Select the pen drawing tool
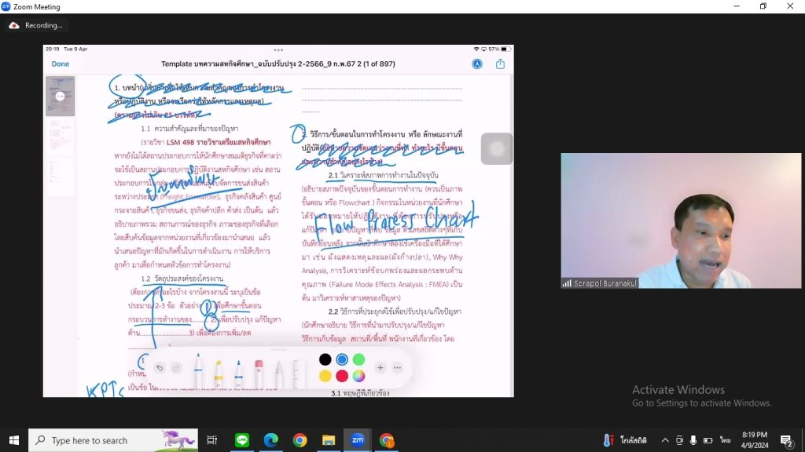 (198, 370)
